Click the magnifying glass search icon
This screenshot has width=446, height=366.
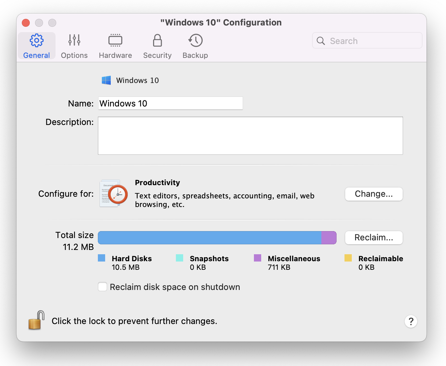point(321,41)
